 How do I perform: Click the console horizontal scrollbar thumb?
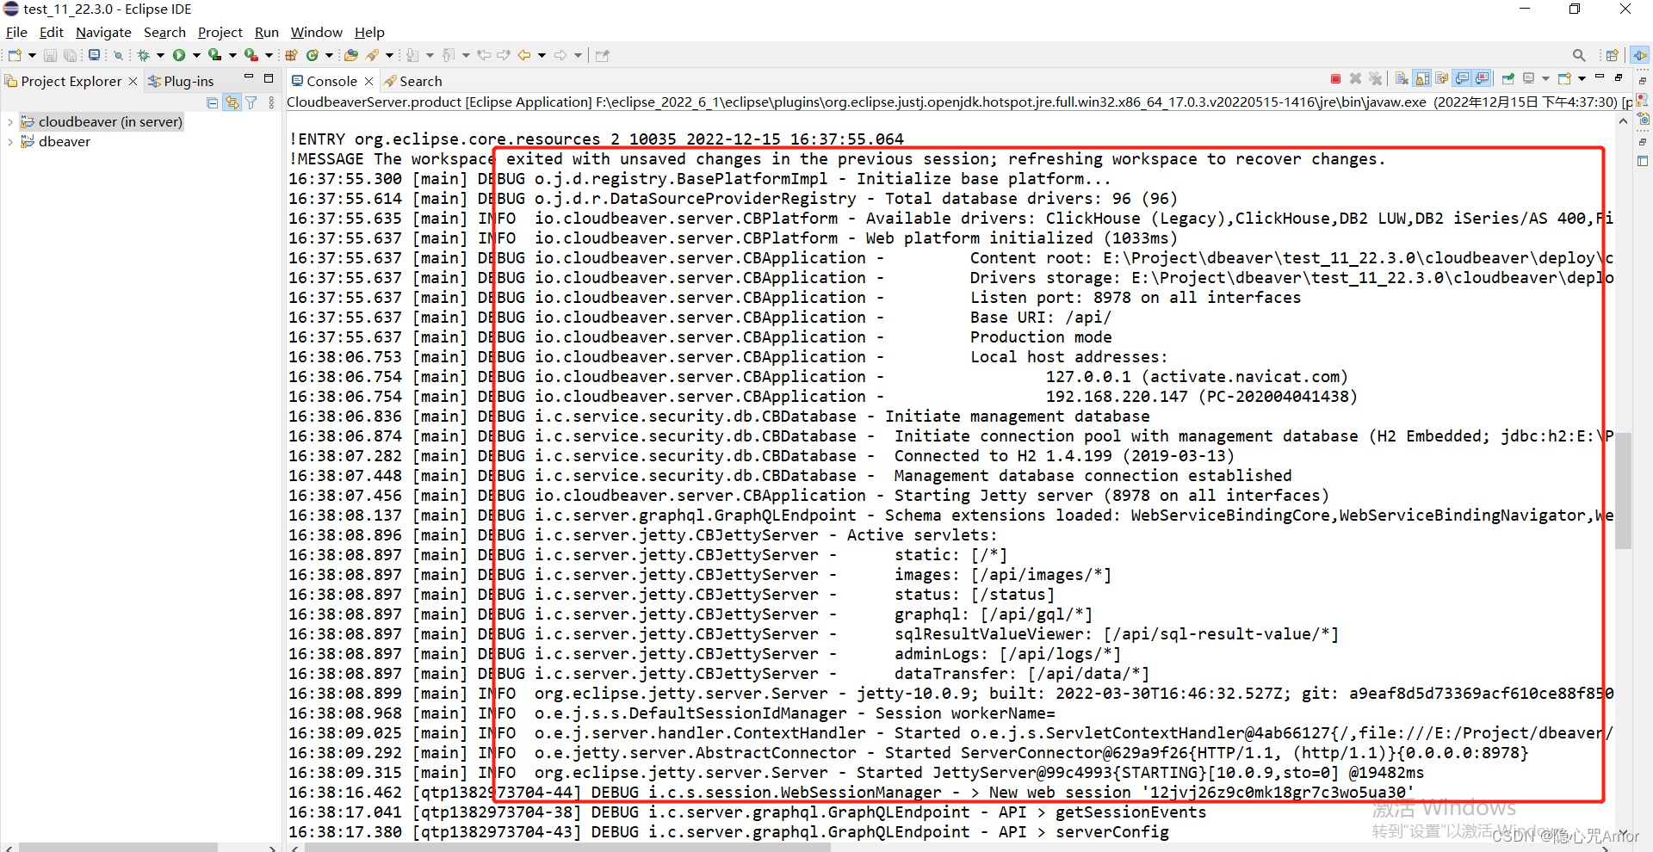(x=568, y=848)
